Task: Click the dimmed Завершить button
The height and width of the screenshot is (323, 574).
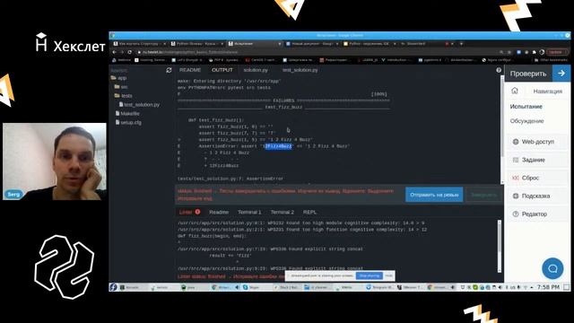Action: (483, 195)
